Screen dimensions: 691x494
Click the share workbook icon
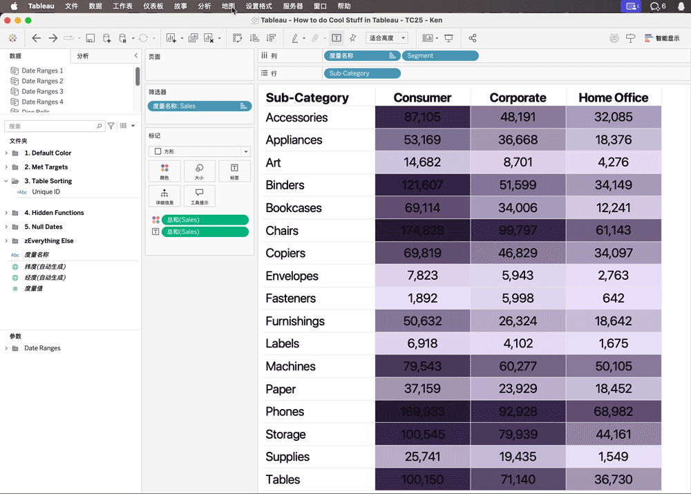[473, 38]
